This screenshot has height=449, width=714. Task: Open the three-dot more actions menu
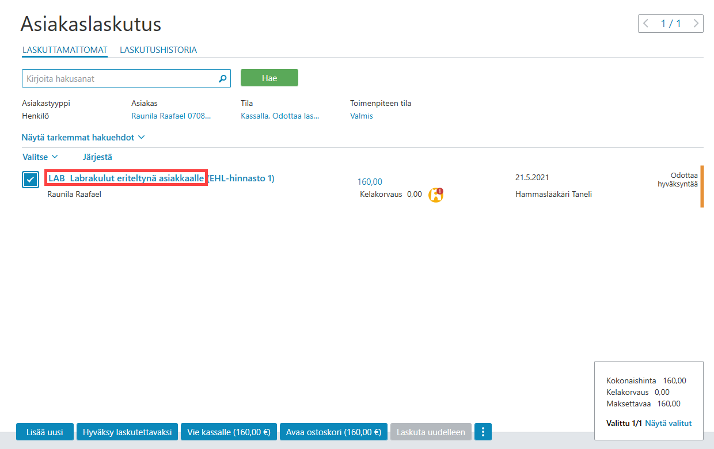[x=483, y=432]
